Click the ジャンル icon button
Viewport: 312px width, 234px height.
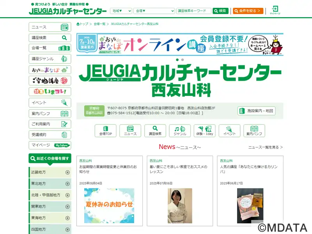coord(180,131)
